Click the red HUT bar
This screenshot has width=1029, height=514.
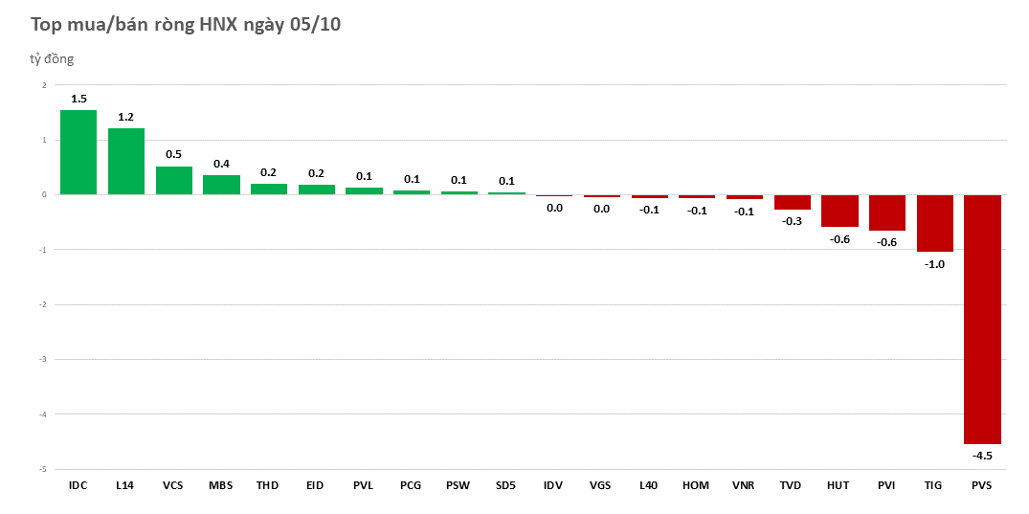click(x=839, y=211)
